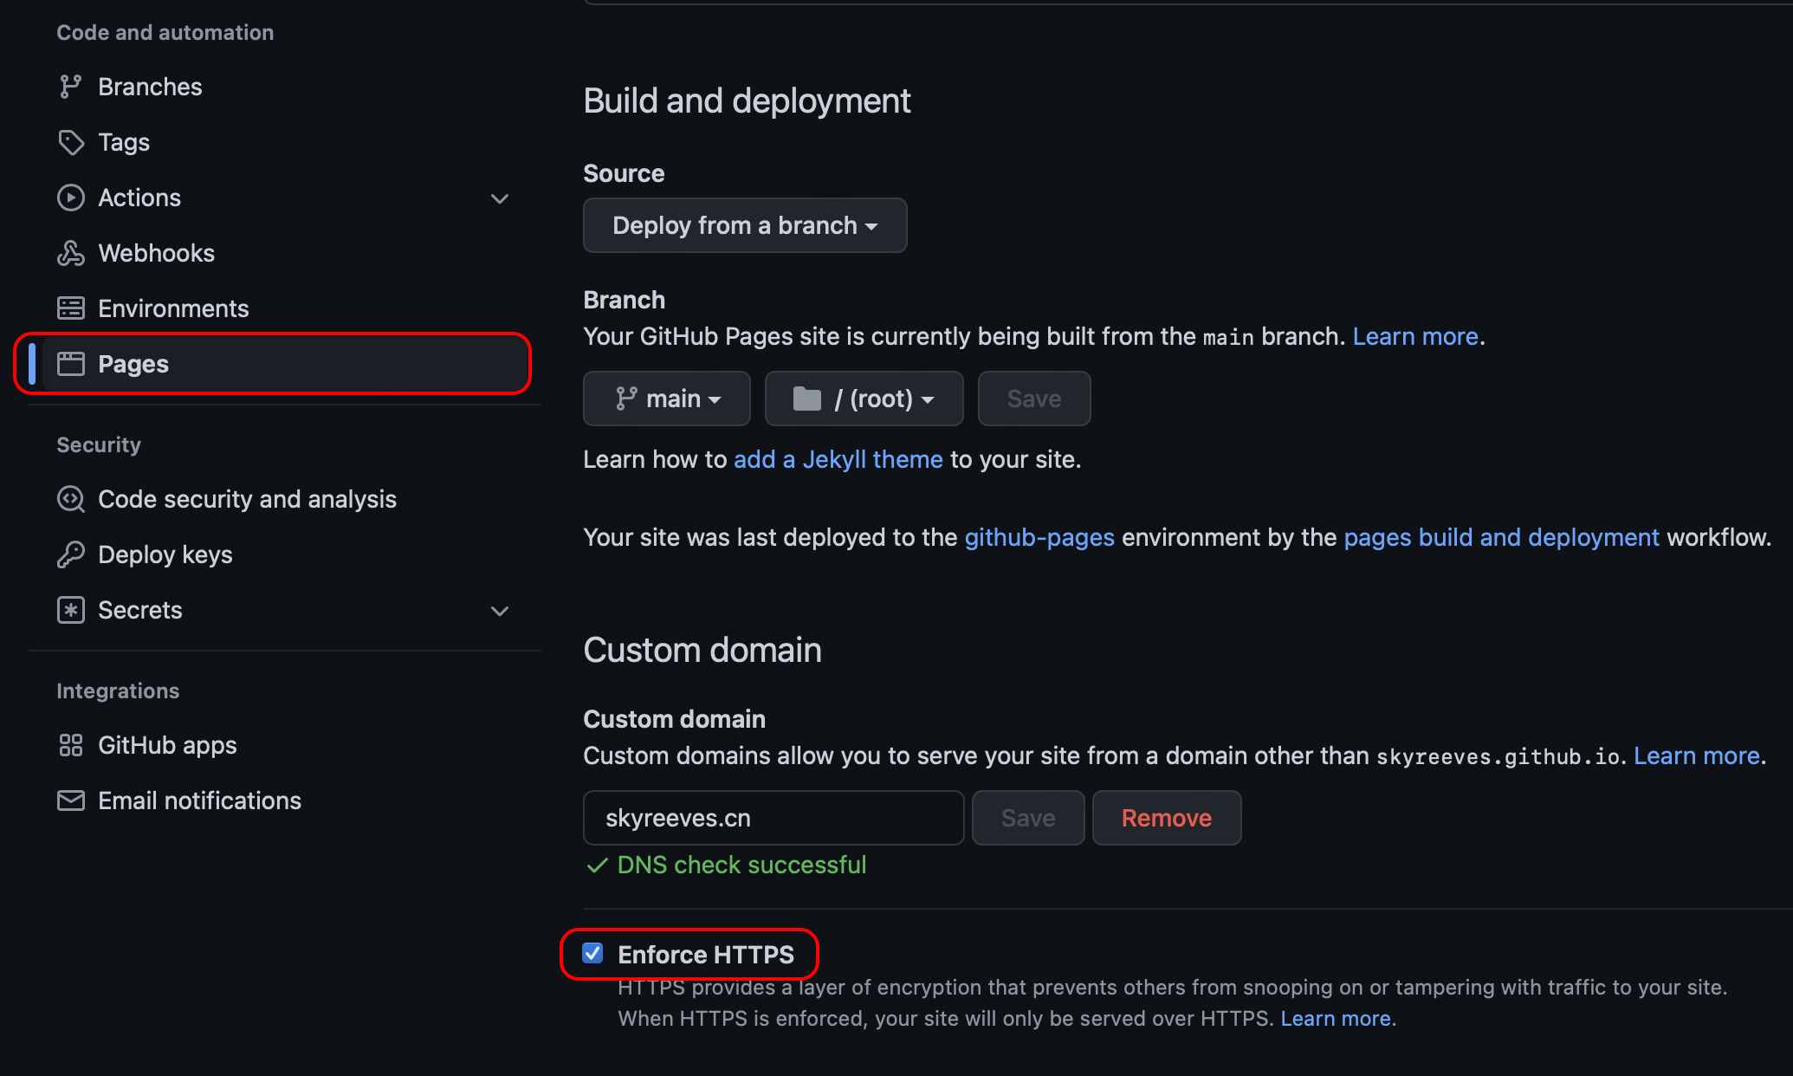Open Learn more link about branch building

[1415, 336]
